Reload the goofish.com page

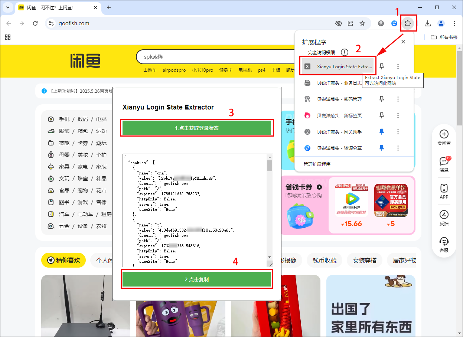[x=35, y=23]
